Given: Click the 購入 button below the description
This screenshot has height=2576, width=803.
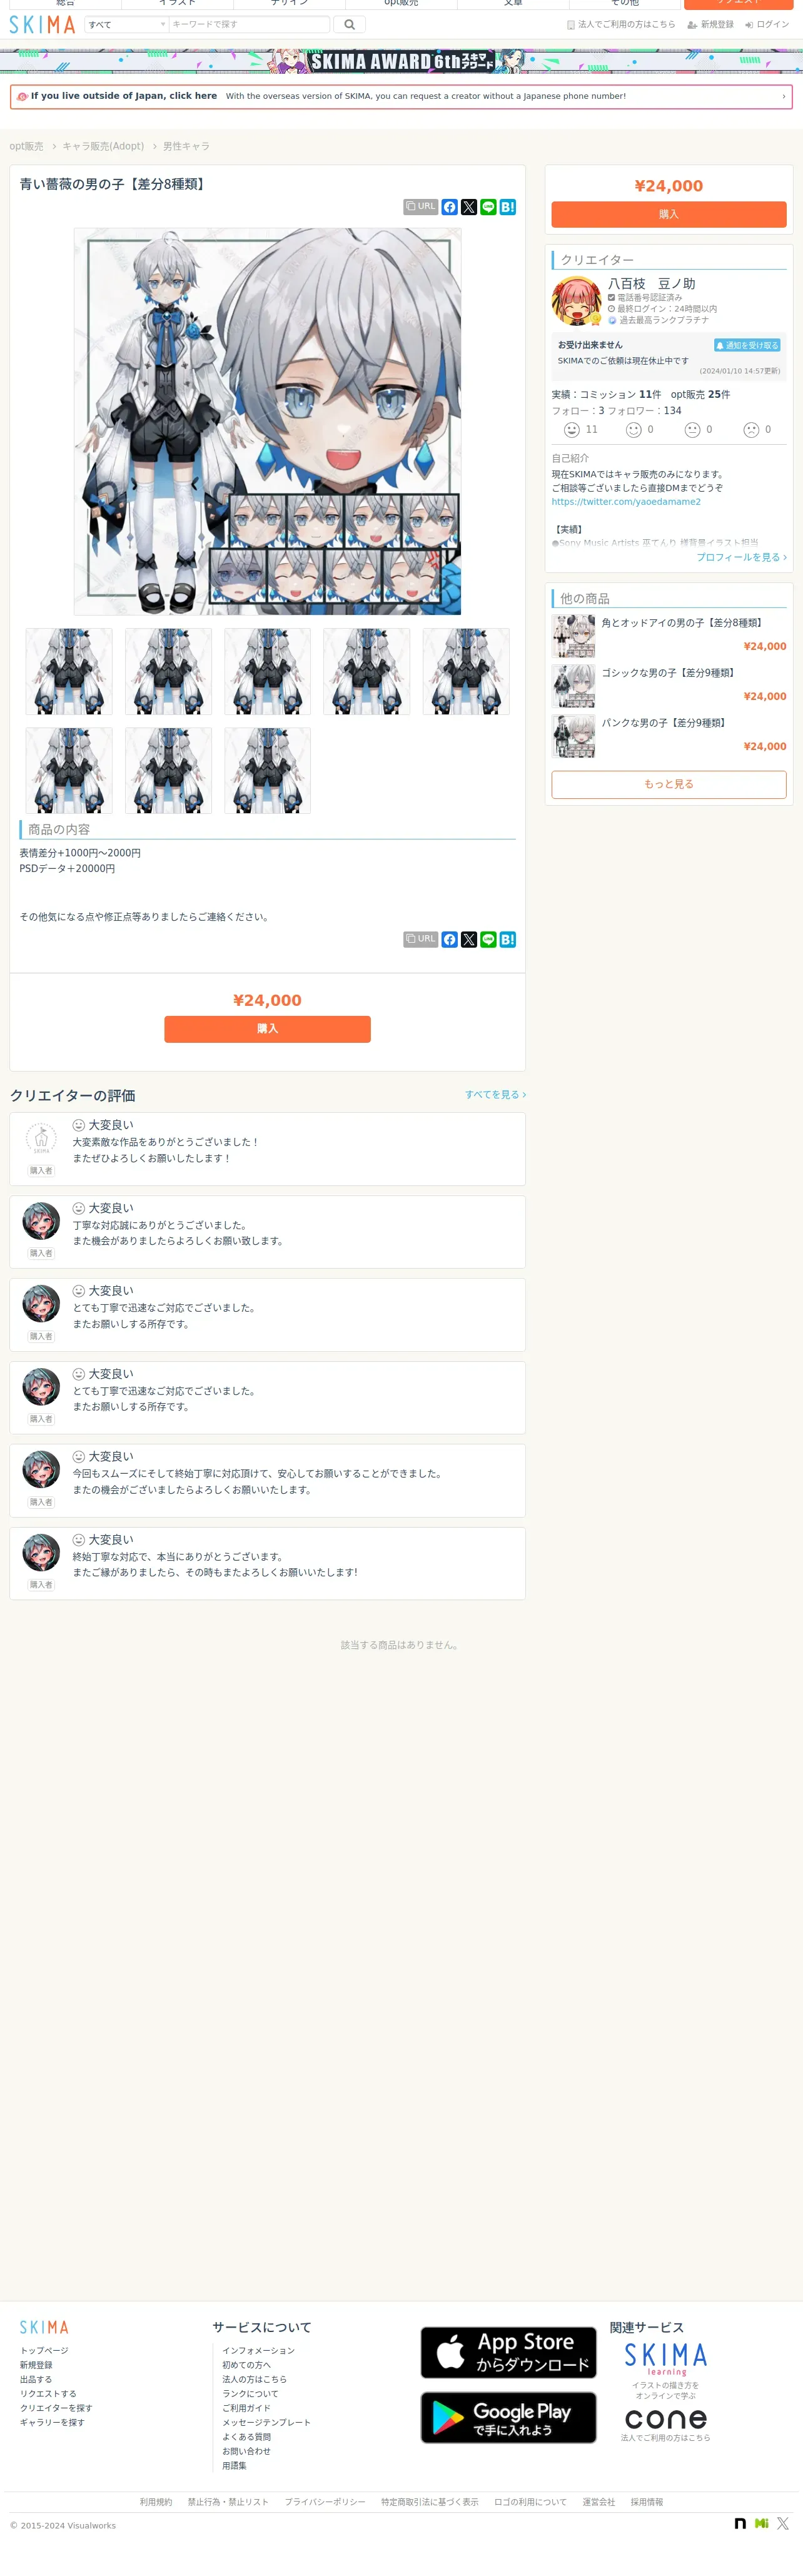Looking at the screenshot, I should [x=267, y=1029].
